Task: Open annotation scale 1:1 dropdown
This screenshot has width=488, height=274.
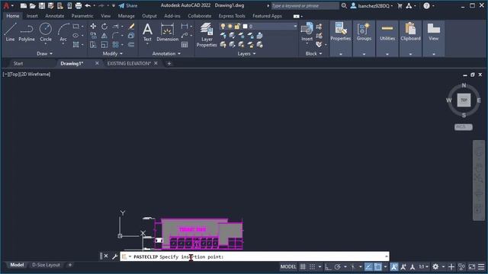Action: click(423, 266)
